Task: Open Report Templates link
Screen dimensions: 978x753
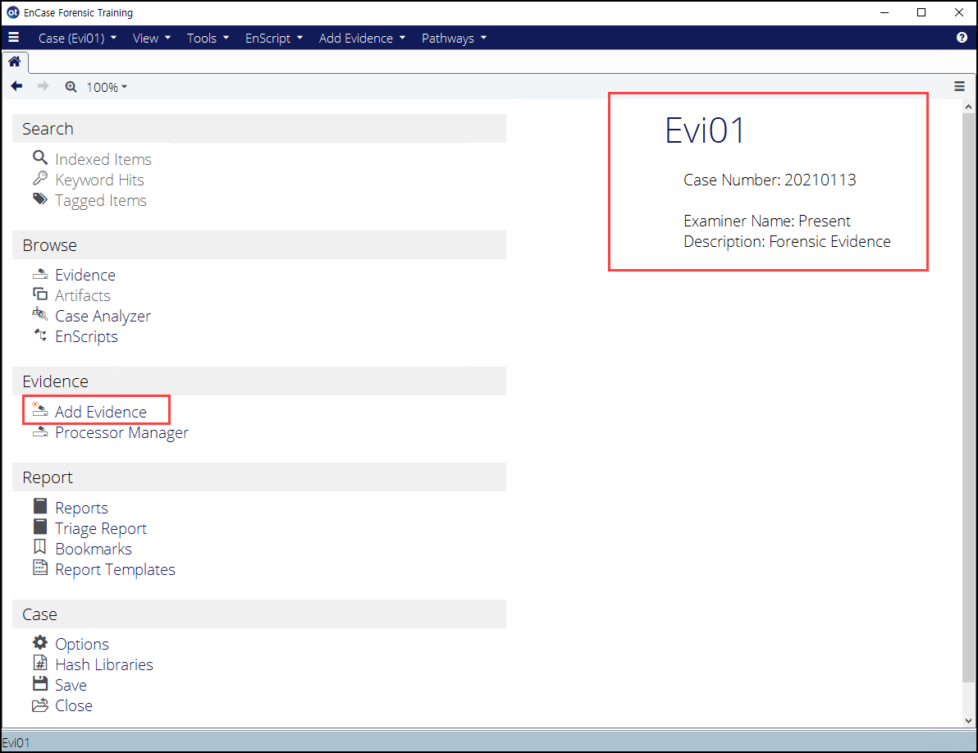Action: [115, 570]
